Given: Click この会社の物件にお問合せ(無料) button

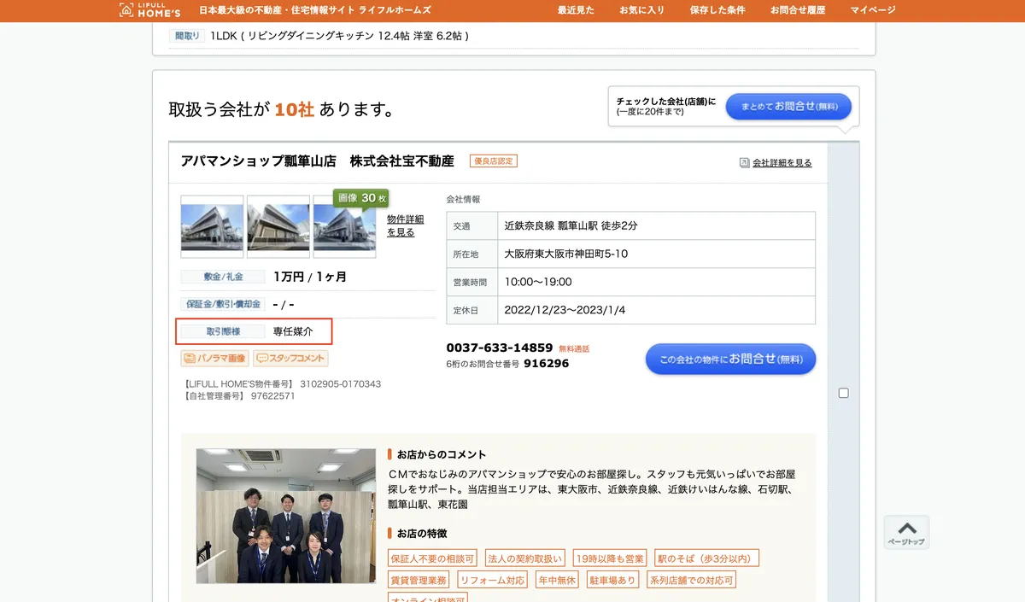Looking at the screenshot, I should (x=730, y=359).
